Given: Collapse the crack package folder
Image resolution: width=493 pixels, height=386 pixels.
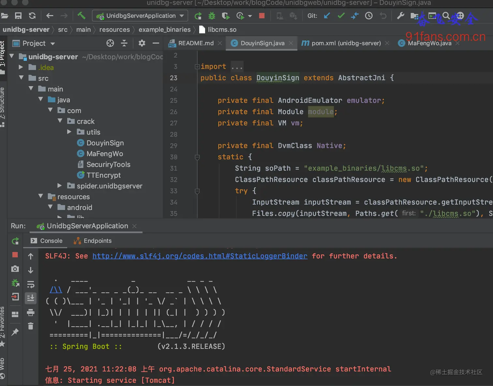Looking at the screenshot, I should (x=60, y=121).
